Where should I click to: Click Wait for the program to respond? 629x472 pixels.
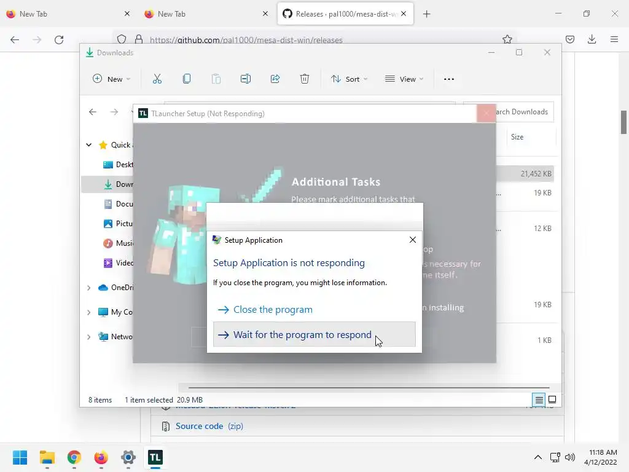[x=314, y=334]
